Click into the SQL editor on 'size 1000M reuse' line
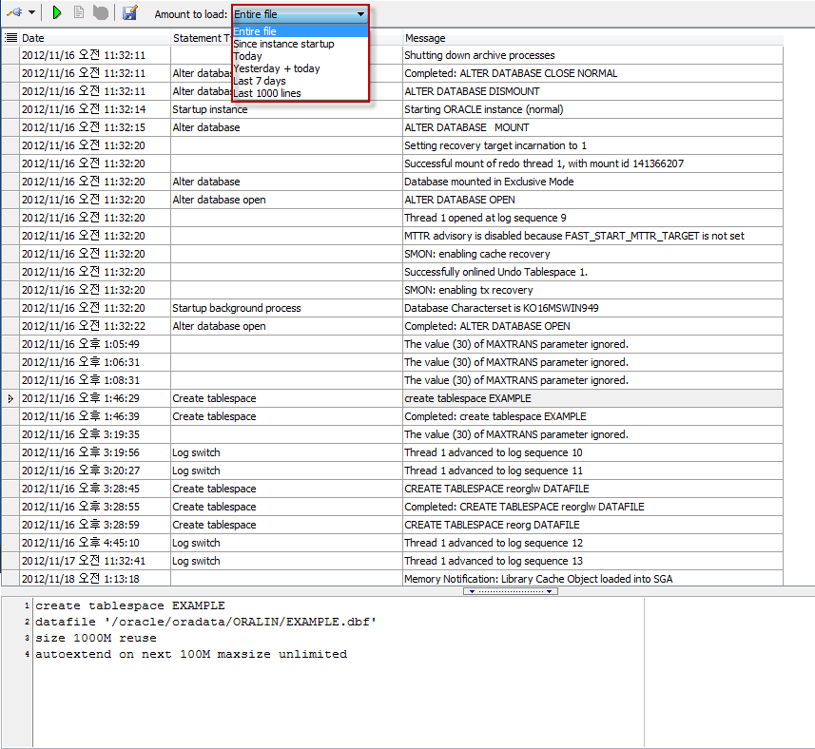 [95, 638]
